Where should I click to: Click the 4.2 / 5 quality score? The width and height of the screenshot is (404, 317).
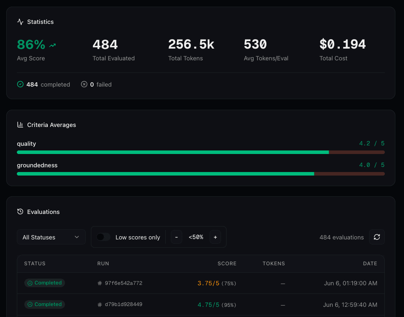pyautogui.click(x=372, y=143)
